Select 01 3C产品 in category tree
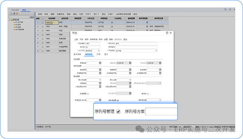 coord(19,22)
